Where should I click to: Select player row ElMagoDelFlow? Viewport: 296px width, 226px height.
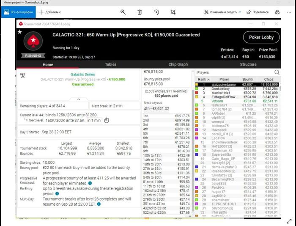point(237,97)
